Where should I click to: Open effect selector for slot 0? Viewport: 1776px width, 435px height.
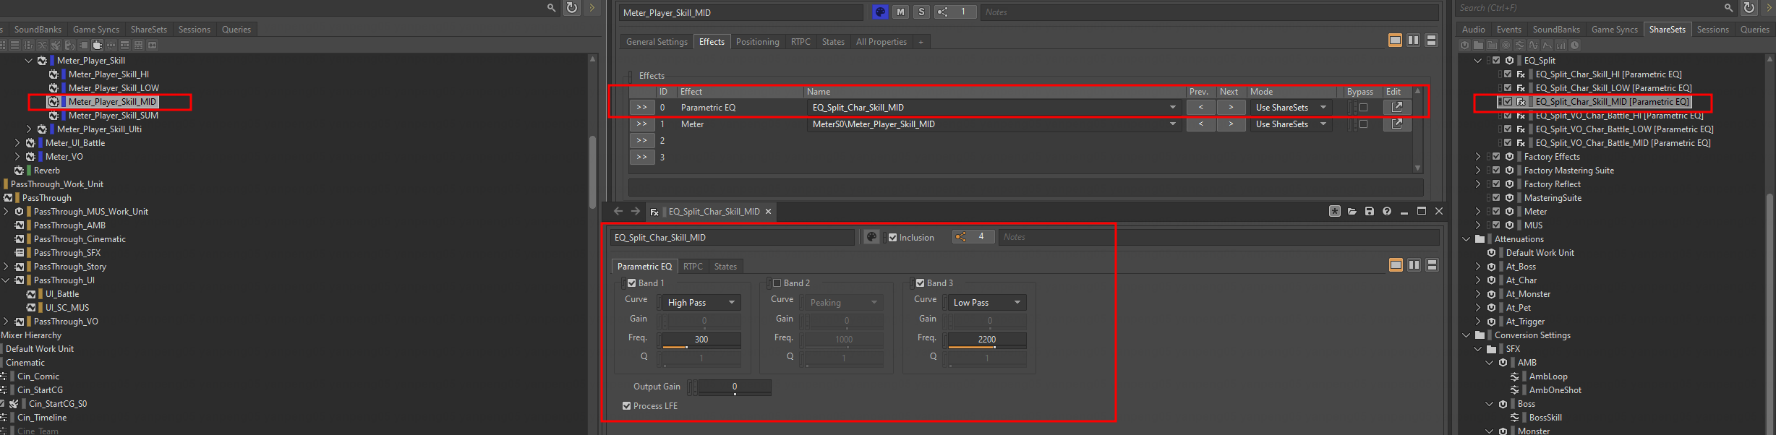click(641, 107)
